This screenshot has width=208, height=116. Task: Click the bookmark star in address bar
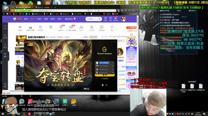pyautogui.click(x=91, y=11)
